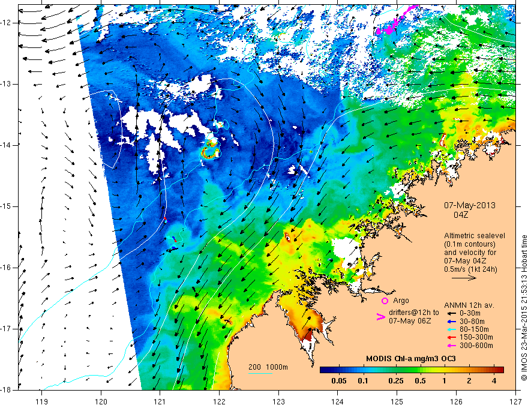The image size is (528, 408).
Task: Click the '0.1' colorbar tick label
Action: tap(362, 381)
